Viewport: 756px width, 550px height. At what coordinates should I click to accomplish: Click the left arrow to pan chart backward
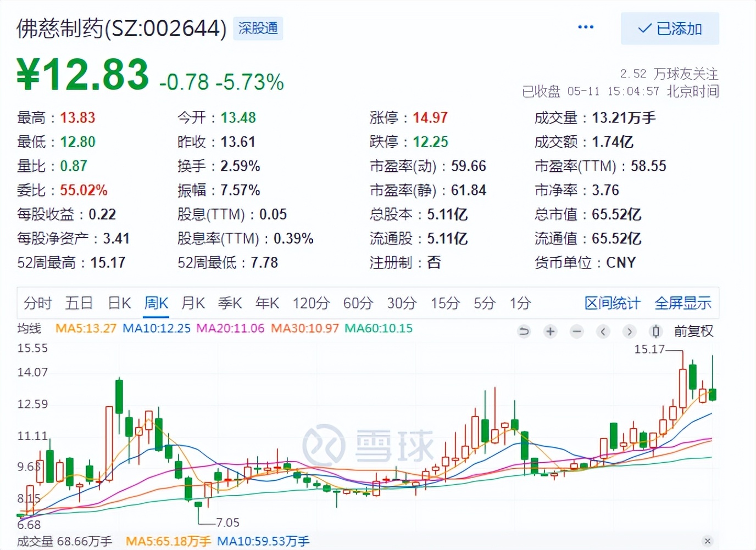(x=603, y=332)
